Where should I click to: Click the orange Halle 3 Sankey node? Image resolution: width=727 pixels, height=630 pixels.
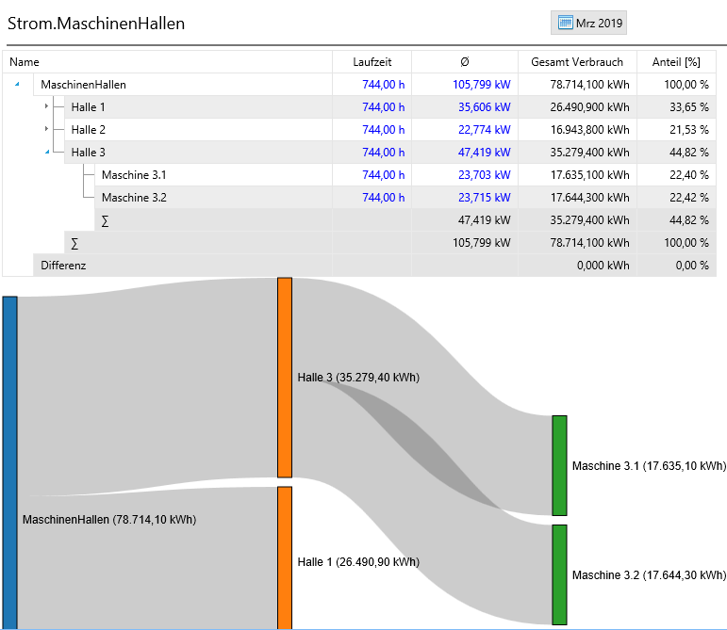coord(285,377)
